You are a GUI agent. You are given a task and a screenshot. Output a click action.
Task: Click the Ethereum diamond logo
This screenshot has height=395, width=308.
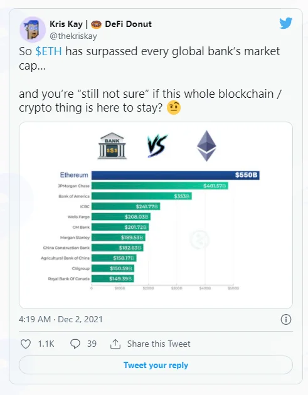point(206,146)
